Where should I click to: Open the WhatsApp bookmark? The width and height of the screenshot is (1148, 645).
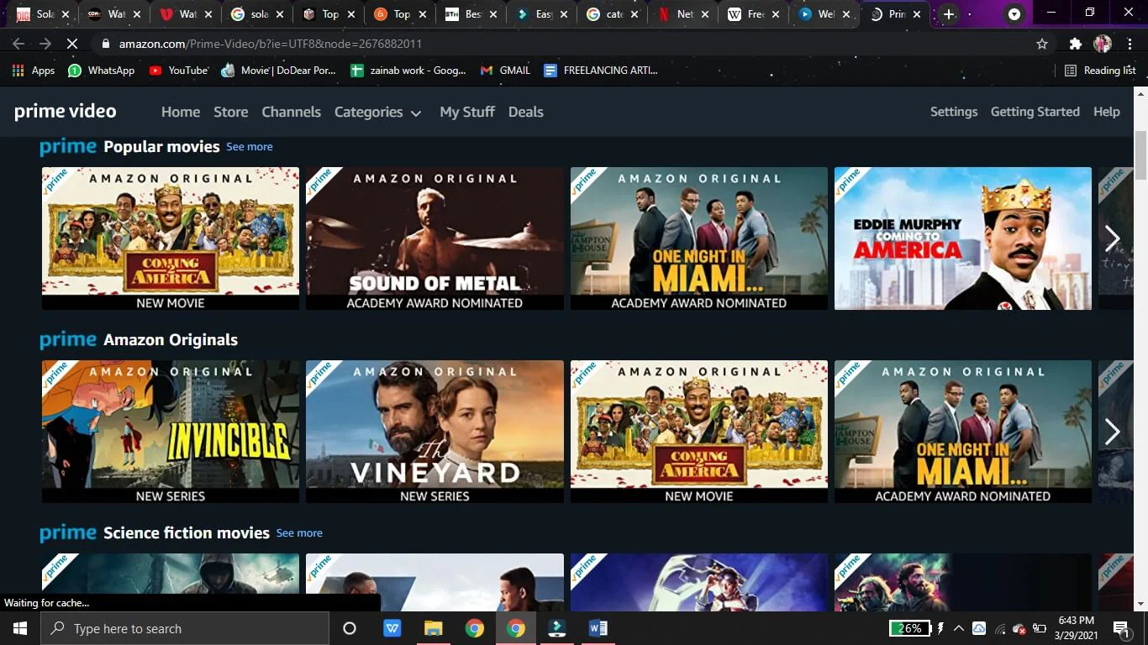pos(101,71)
